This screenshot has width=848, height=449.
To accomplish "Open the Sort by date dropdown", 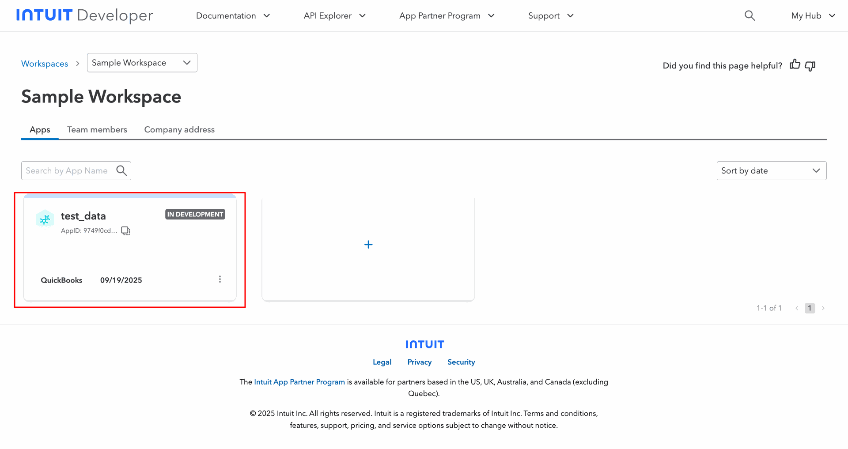I will (x=772, y=170).
